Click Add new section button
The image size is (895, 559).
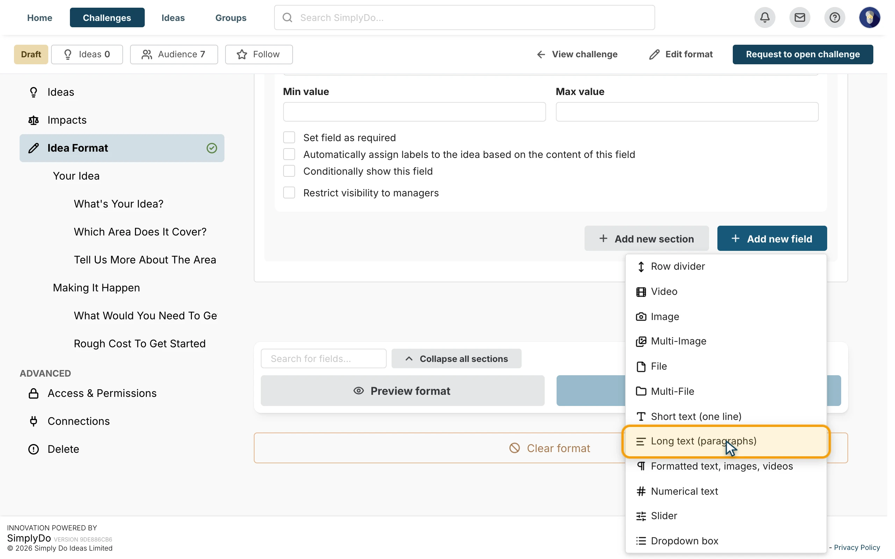(x=646, y=239)
